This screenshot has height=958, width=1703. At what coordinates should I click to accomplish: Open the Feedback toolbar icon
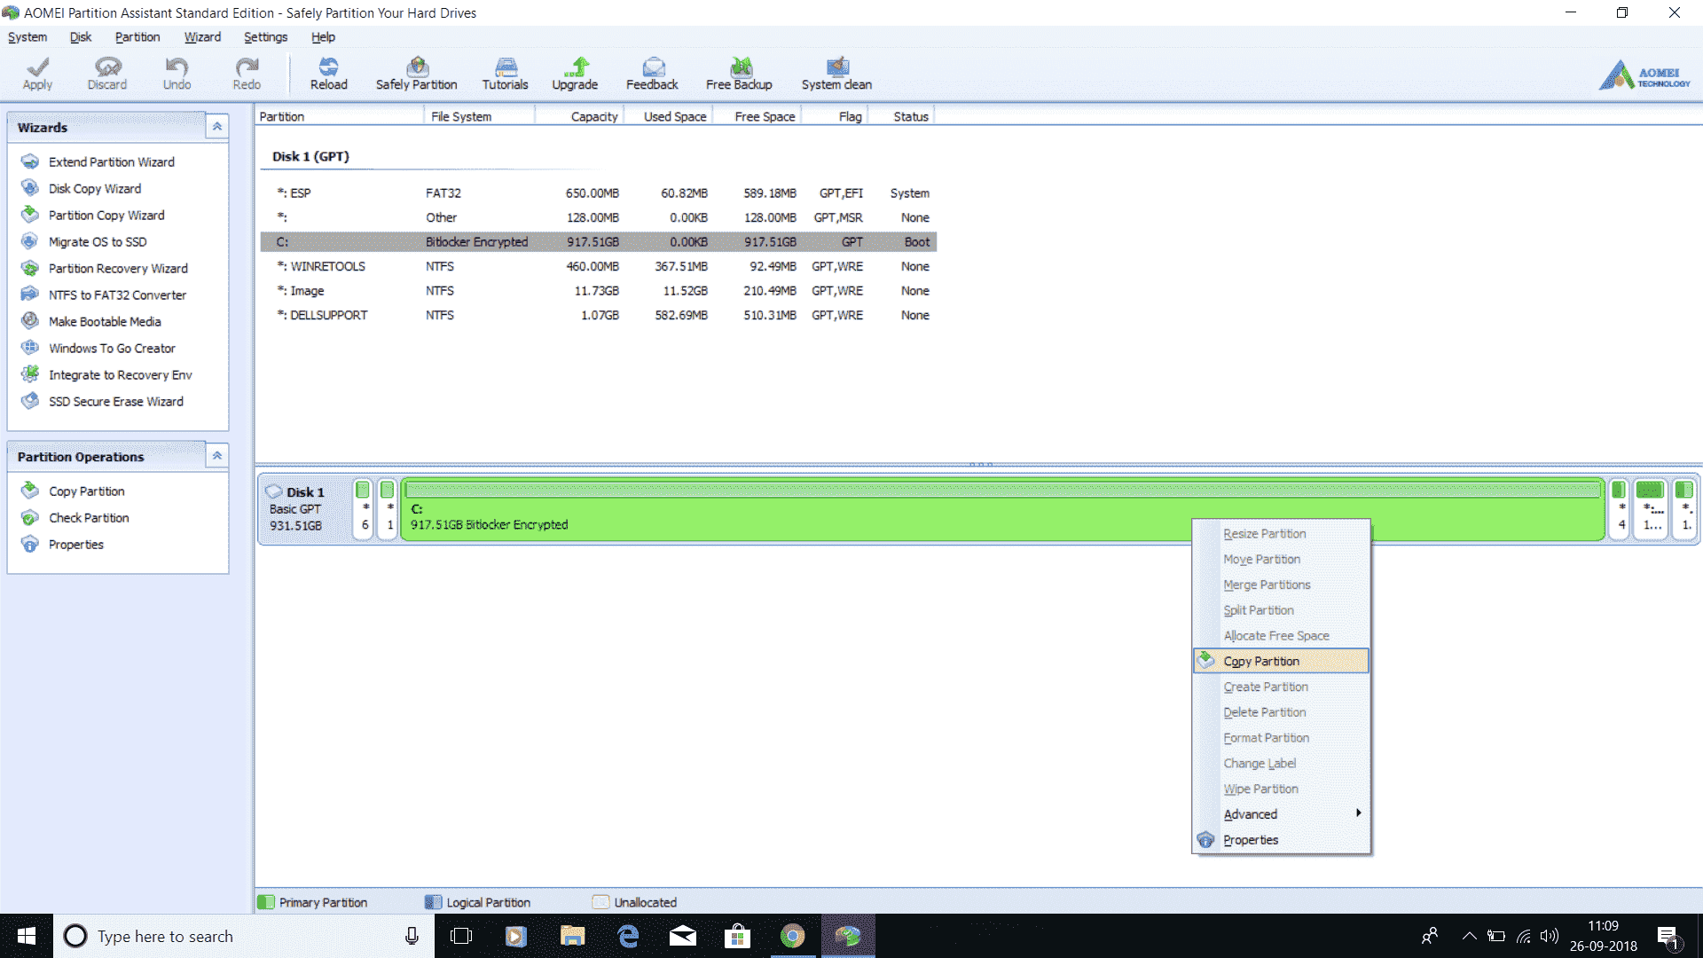652,73
